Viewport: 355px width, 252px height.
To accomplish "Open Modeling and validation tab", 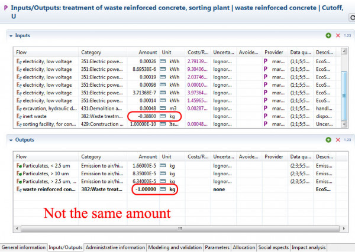I will (175, 247).
